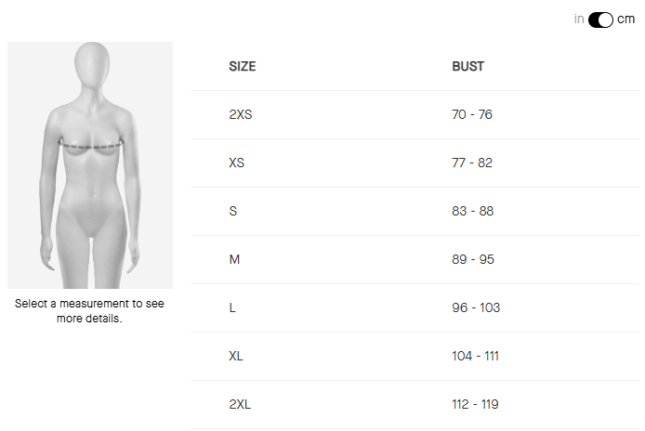Click the 'cm' unit label
The image size is (645, 431).
click(626, 20)
